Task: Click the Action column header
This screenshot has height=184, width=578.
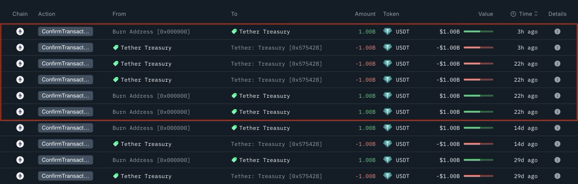Action: point(46,14)
